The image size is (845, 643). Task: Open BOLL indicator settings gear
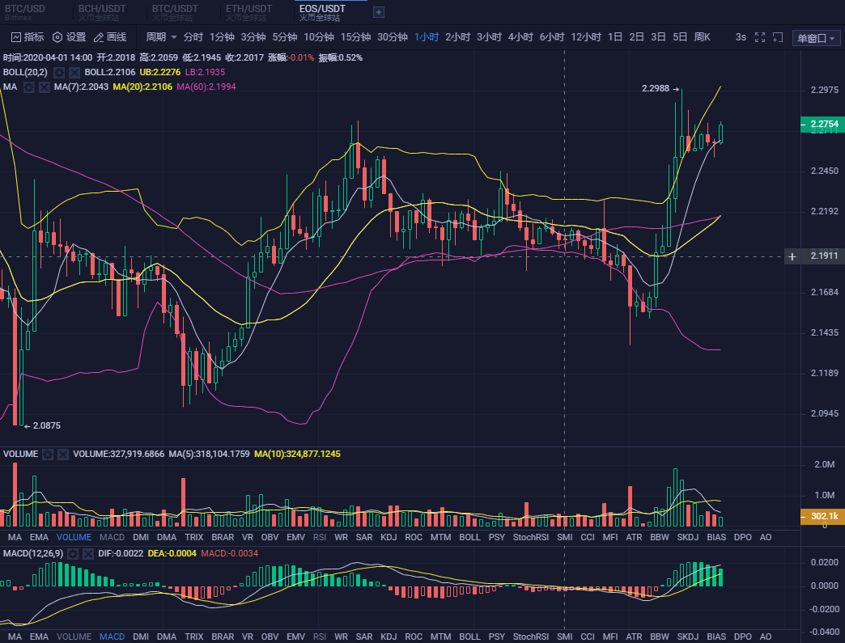[59, 72]
